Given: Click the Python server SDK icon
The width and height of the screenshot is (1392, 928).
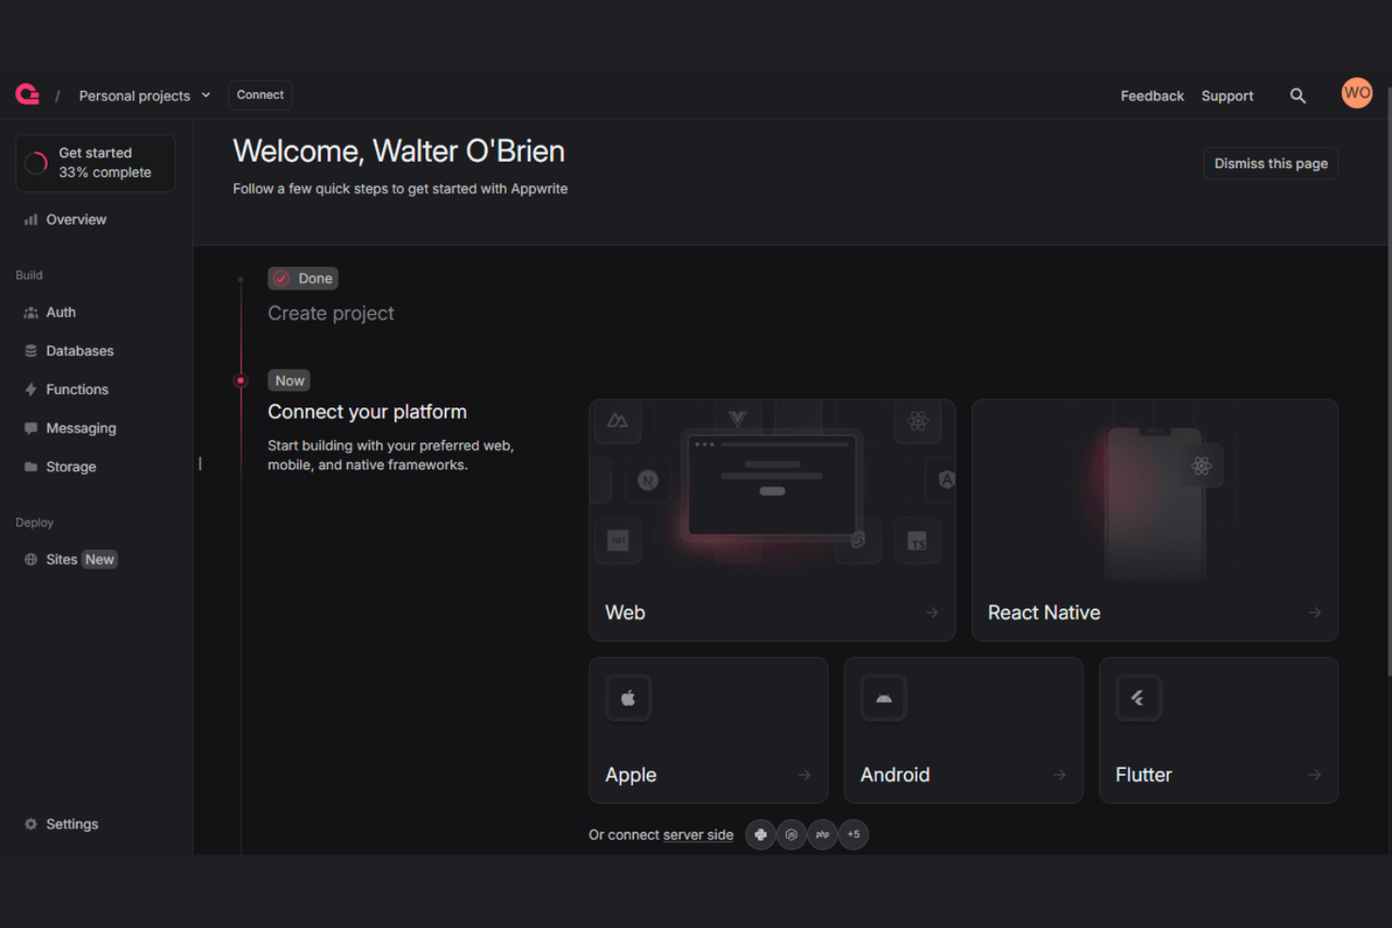Looking at the screenshot, I should pos(760,835).
